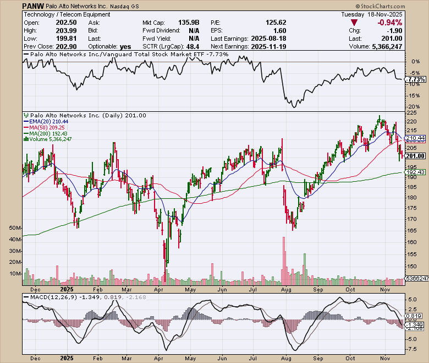Image resolution: width=429 pixels, height=363 pixels.
Task: Select the 'Technology / Telecom Equipment' sector text
Action: [67, 14]
